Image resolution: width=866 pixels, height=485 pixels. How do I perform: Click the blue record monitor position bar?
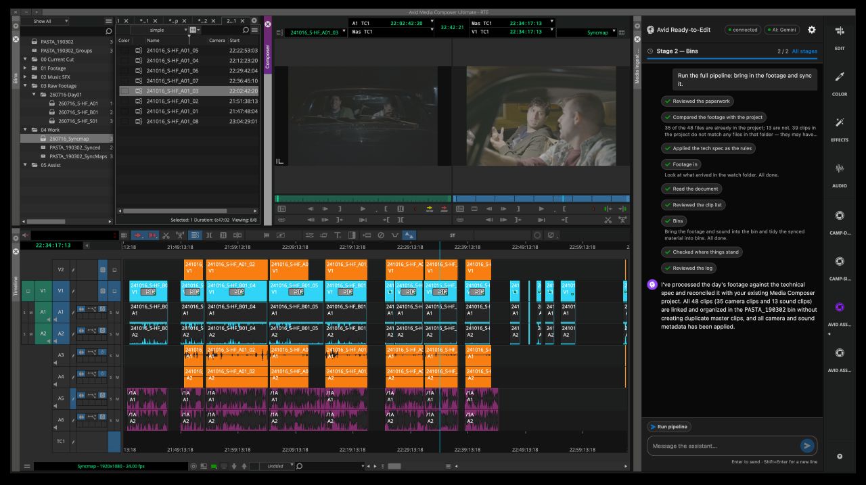click(x=541, y=199)
